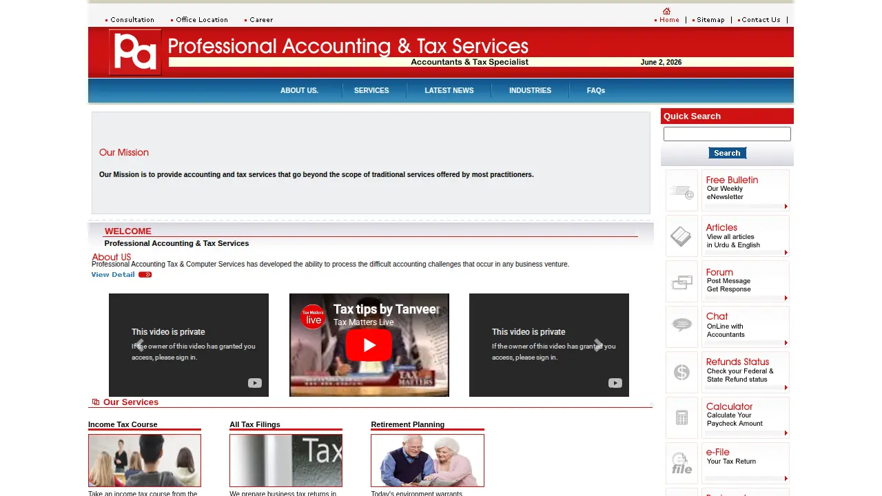
Task: Open the FAQs menu item
Action: point(596,90)
